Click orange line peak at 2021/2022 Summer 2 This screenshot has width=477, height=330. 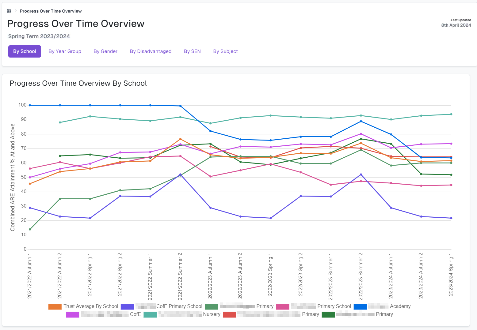[180, 139]
